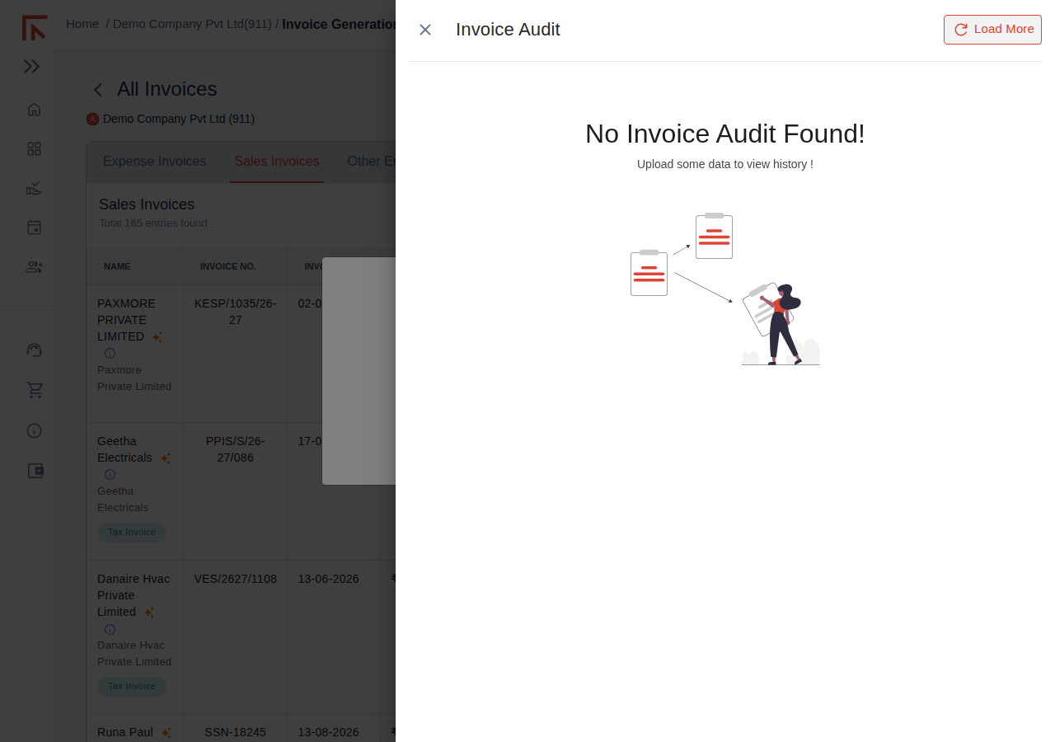
Task: Close the Invoice Audit panel
Action: click(425, 30)
